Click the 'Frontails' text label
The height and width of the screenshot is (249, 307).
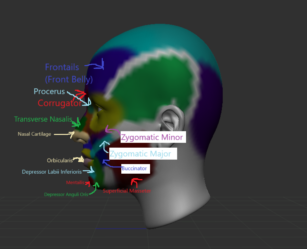pyautogui.click(x=62, y=67)
